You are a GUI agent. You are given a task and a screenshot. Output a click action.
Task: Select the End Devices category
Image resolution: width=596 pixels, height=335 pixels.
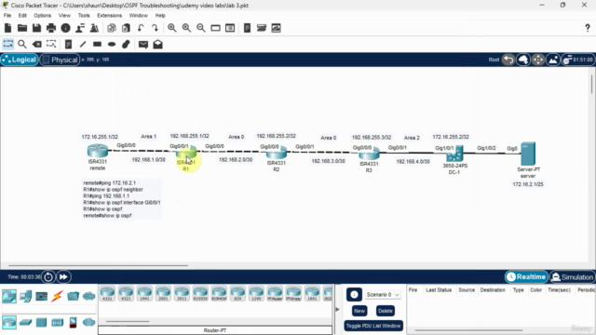[x=25, y=296]
